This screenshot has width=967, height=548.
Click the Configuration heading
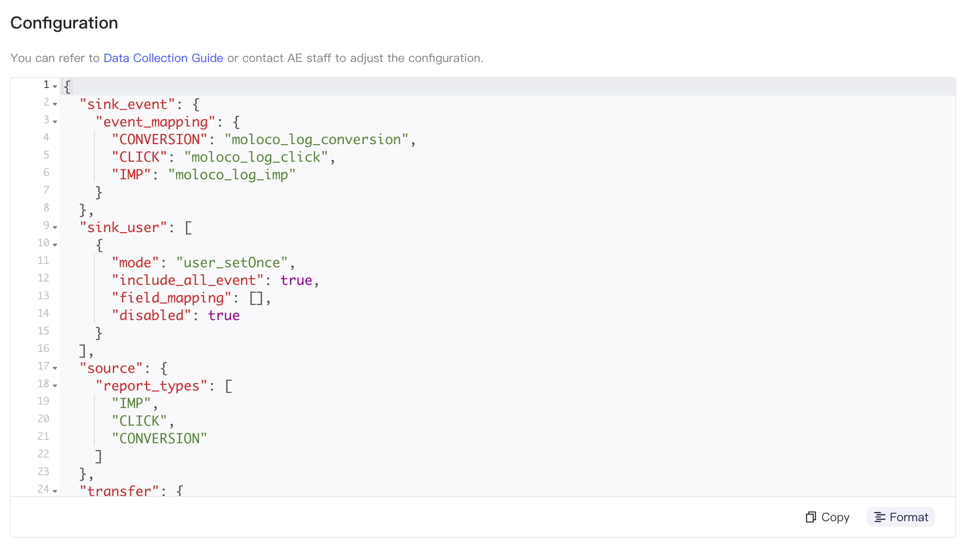click(64, 23)
